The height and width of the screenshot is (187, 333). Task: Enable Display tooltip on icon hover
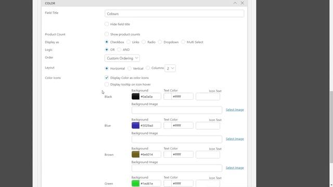107,84
